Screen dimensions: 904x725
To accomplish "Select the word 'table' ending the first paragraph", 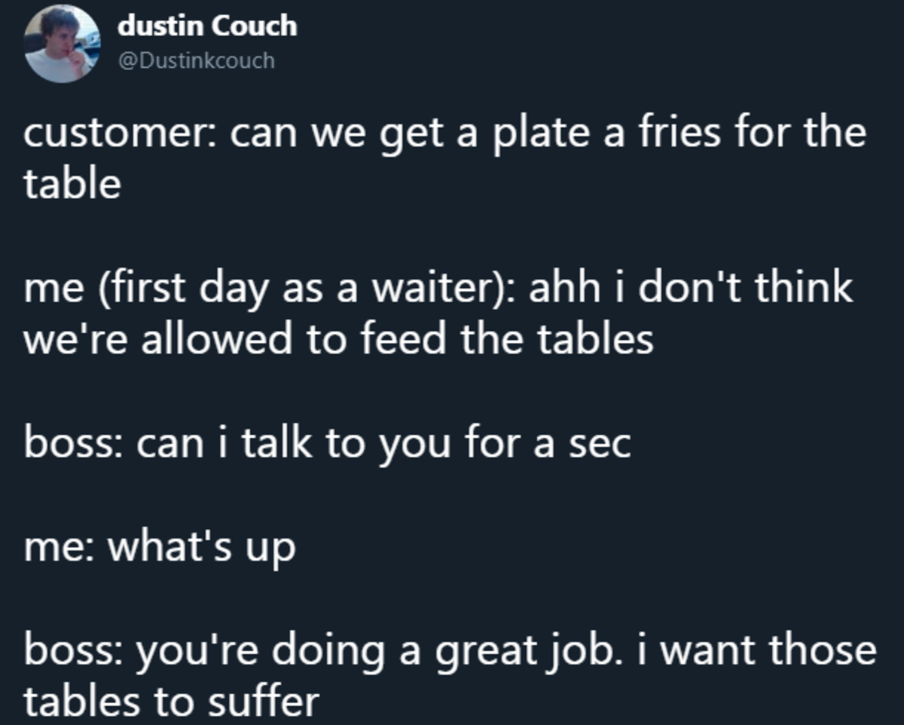I will [x=72, y=183].
